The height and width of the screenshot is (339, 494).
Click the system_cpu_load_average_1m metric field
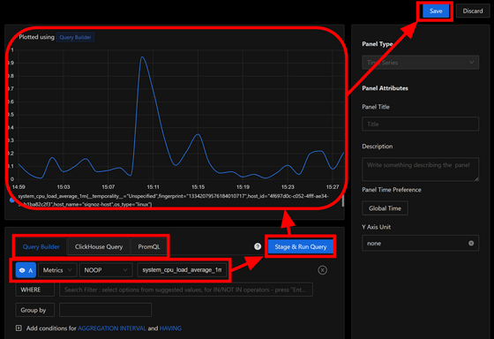[x=182, y=270]
